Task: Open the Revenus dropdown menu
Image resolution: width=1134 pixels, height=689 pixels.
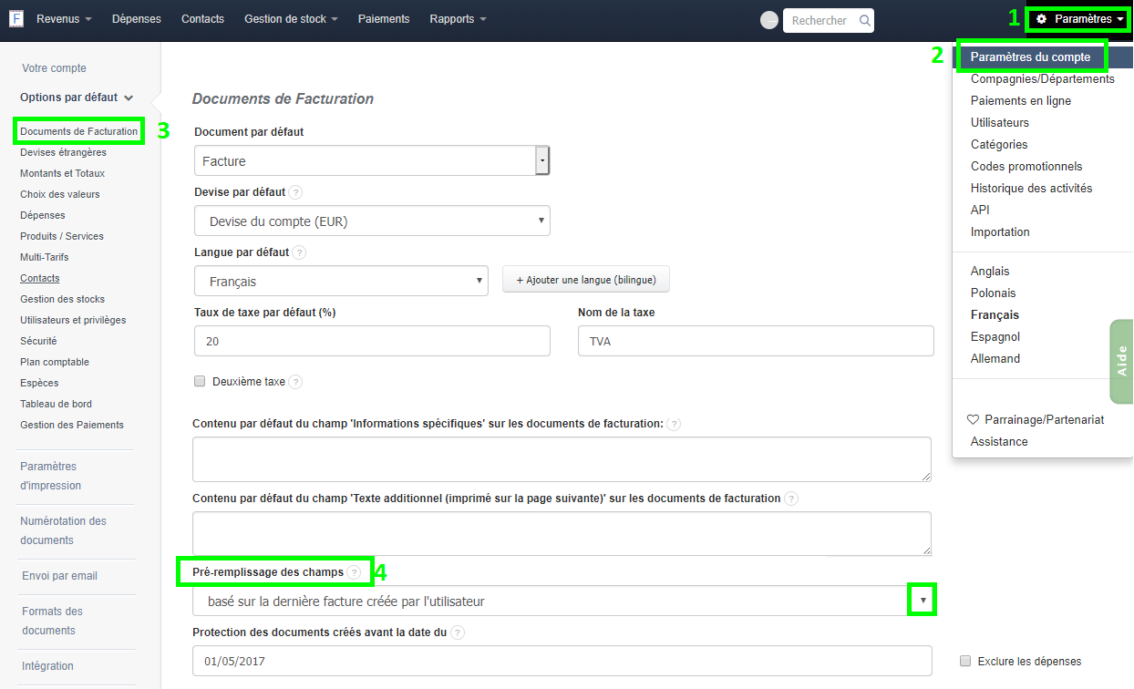Action: tap(64, 19)
